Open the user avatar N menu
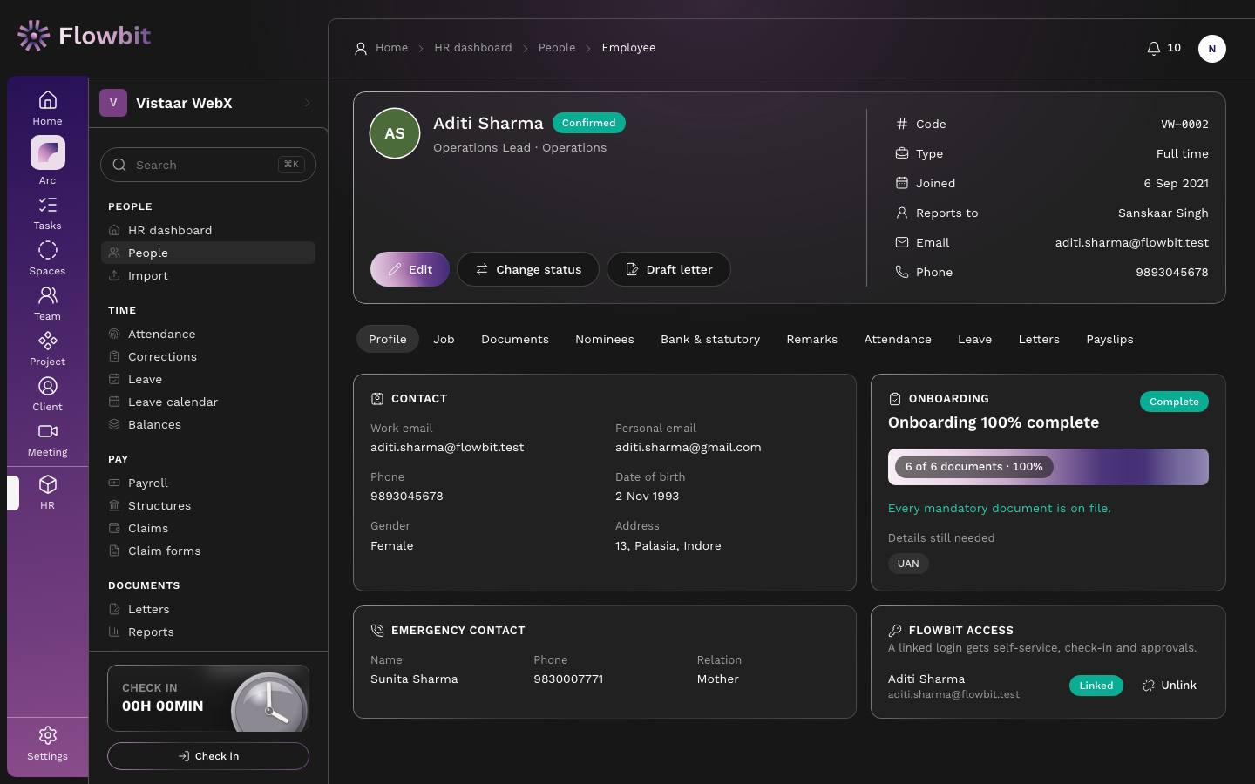The image size is (1255, 784). [1212, 49]
